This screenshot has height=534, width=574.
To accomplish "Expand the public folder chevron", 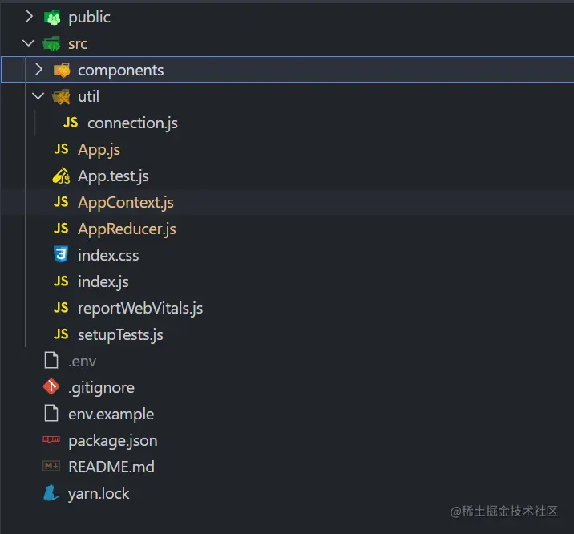I will (30, 17).
